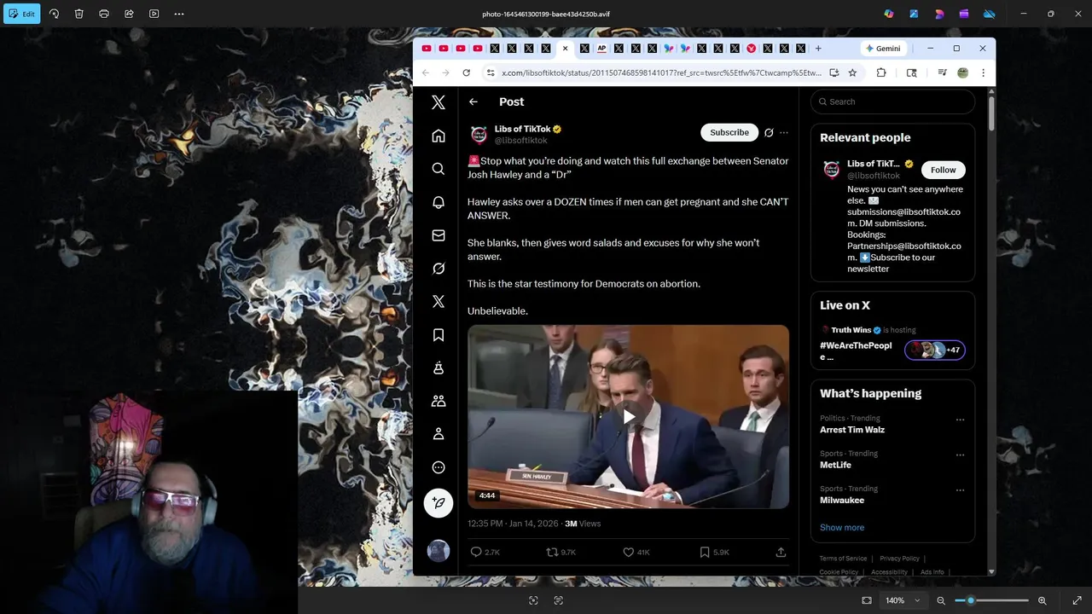Click the zoom out magnifier icon
Screen dimensions: 1092x614
click(x=941, y=600)
